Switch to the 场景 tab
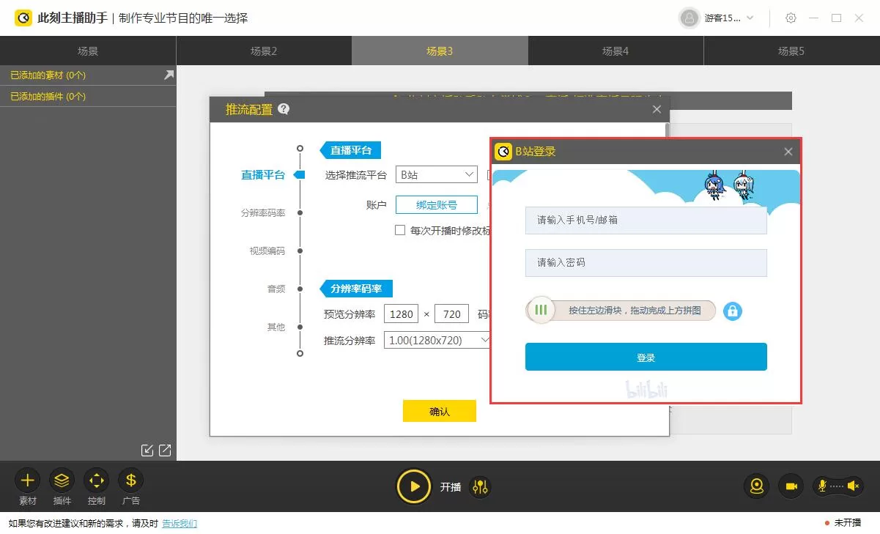Image resolution: width=880 pixels, height=534 pixels. pyautogui.click(x=88, y=51)
